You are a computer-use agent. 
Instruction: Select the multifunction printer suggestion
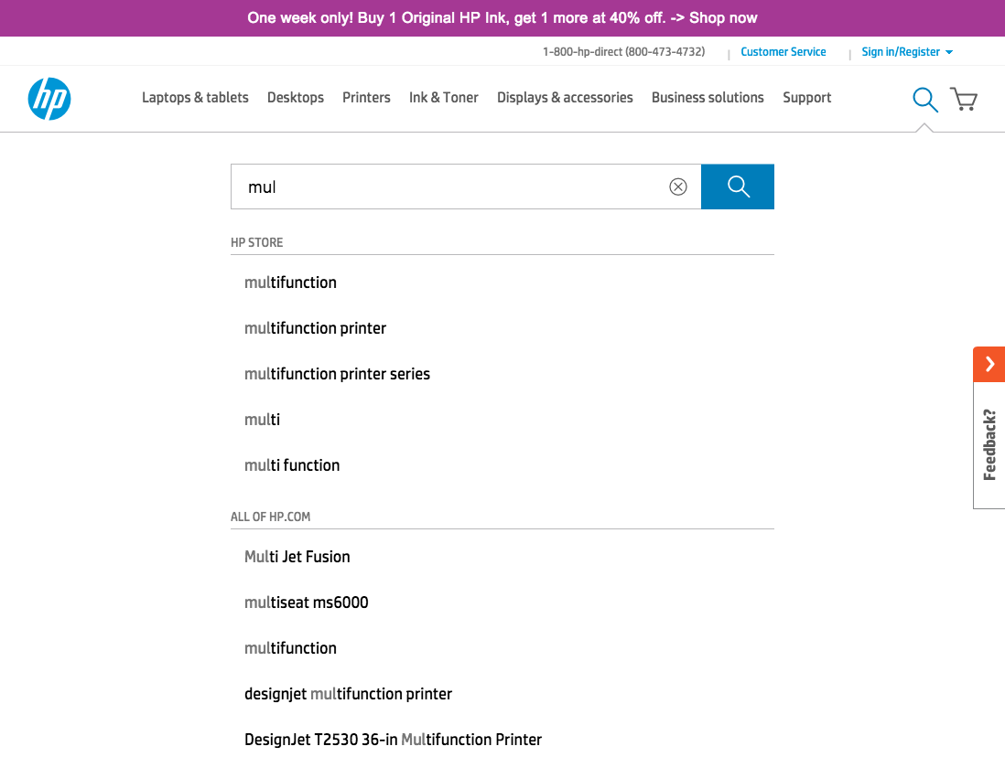[x=315, y=327]
